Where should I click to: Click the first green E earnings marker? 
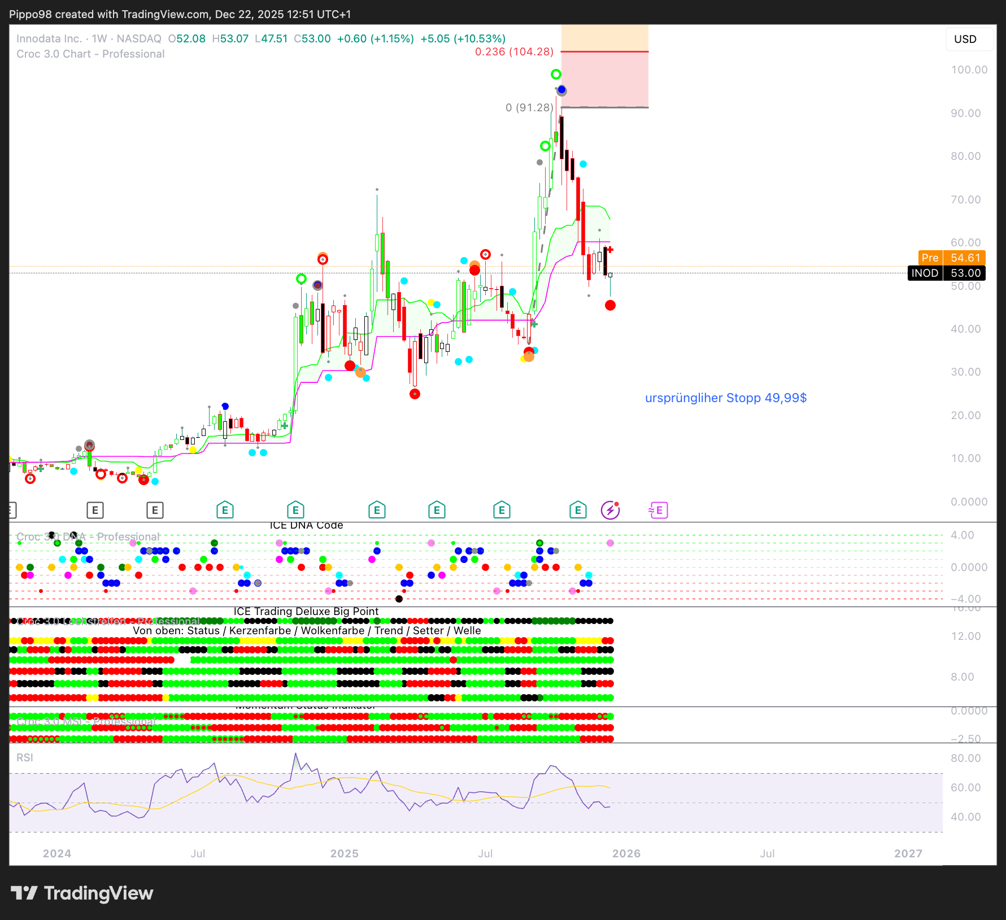pos(225,510)
